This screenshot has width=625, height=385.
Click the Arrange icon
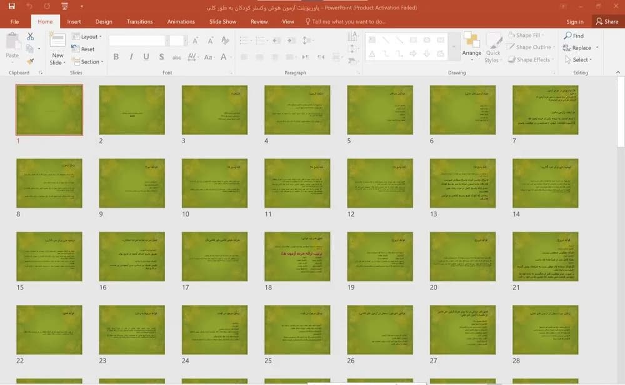pyautogui.click(x=471, y=47)
